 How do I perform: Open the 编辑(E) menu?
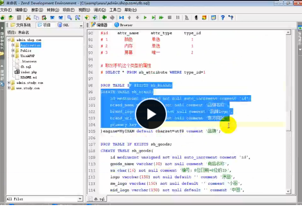[21, 10]
